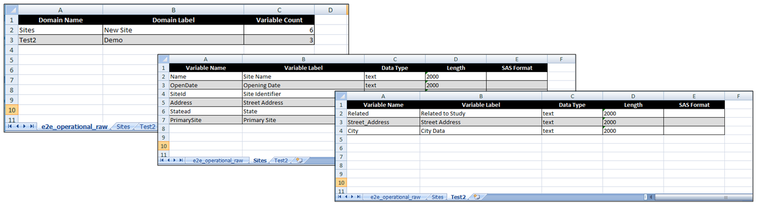Screen dimensions: 757x206
Task: Select all cells corner in Sites window
Action: coord(163,59)
